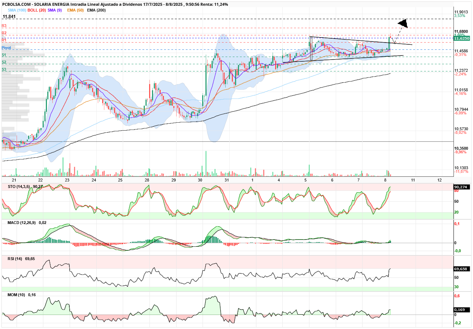Select the -8,02% axis percentage
Image resolution: width=473 pixels, height=329 pixels.
460,132
